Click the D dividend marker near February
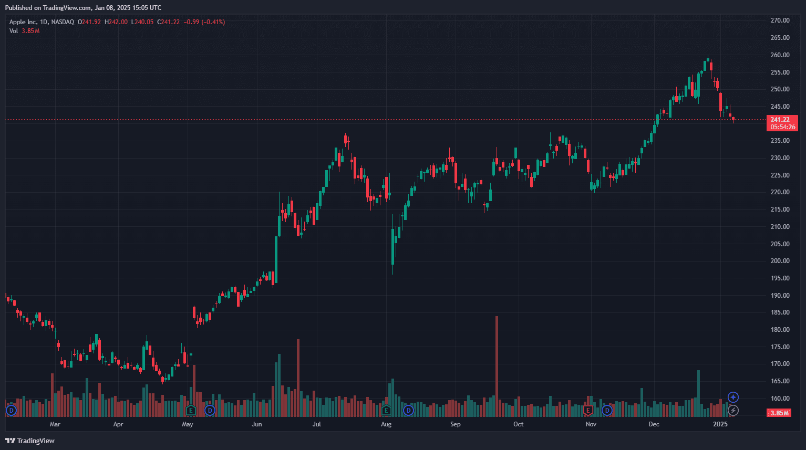This screenshot has height=450, width=806. coord(11,410)
